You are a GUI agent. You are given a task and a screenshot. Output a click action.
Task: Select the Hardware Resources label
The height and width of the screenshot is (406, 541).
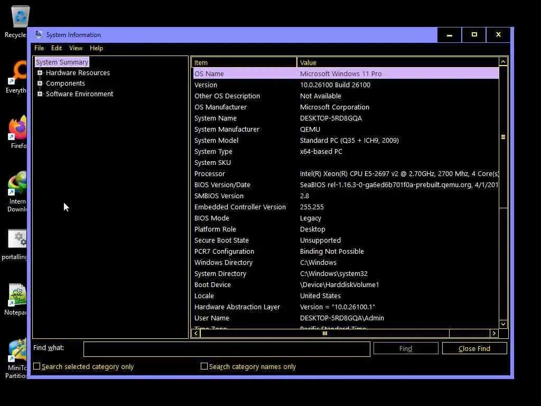click(x=78, y=73)
